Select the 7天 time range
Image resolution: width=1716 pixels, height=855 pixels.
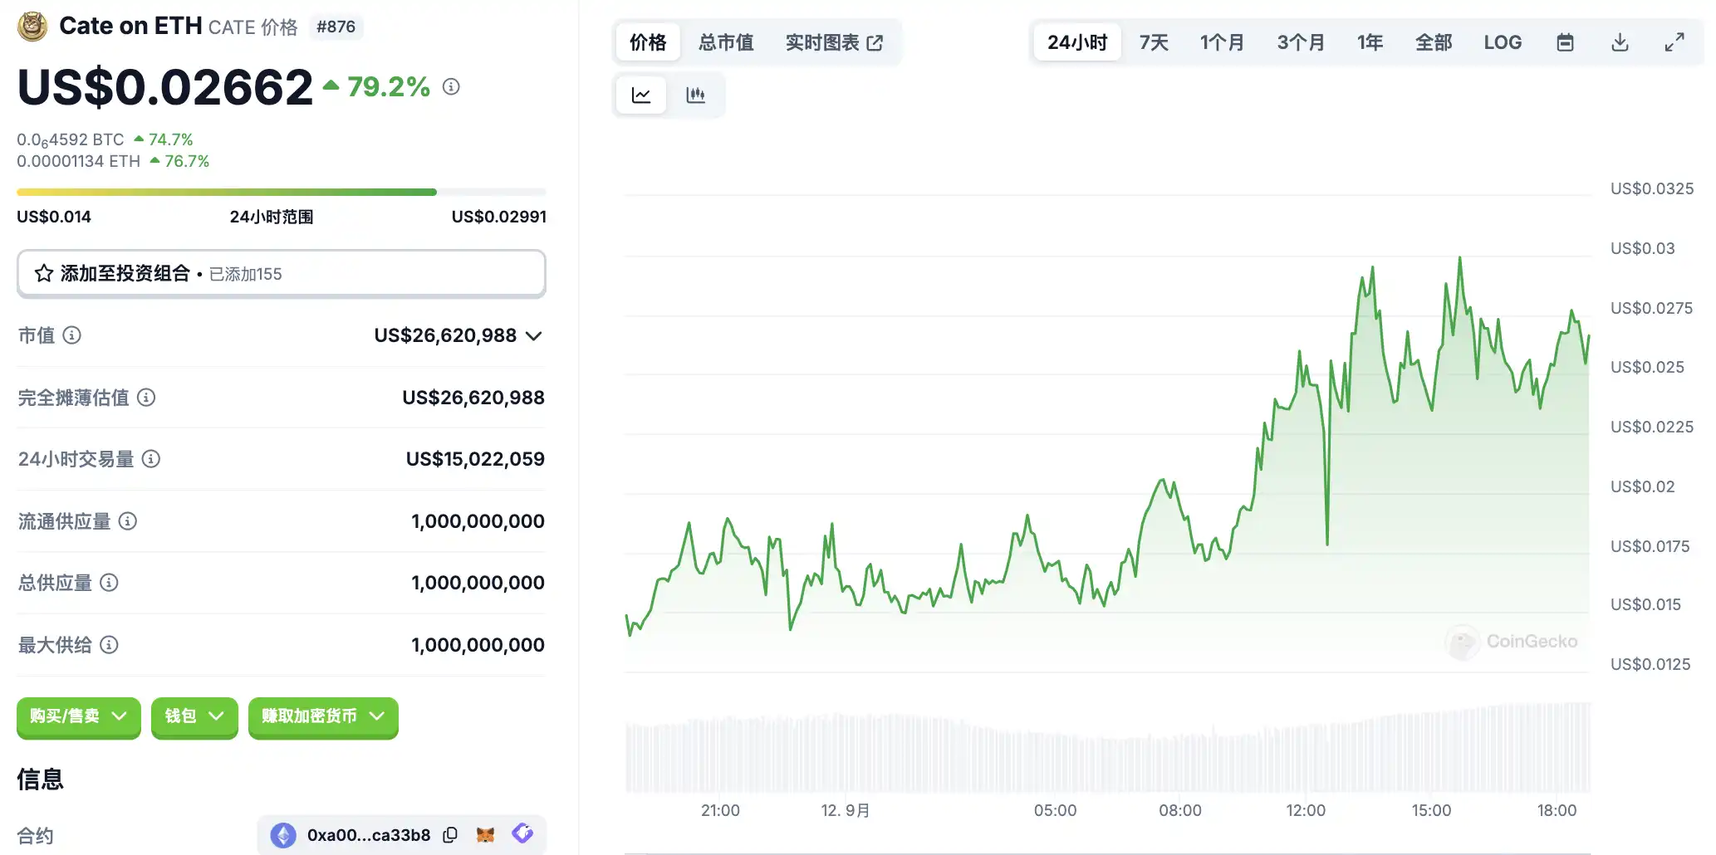pyautogui.click(x=1154, y=42)
